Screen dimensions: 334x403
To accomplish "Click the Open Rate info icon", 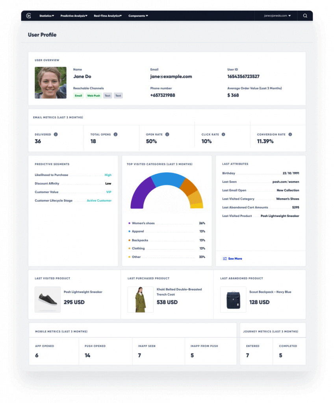I will pyautogui.click(x=167, y=134).
